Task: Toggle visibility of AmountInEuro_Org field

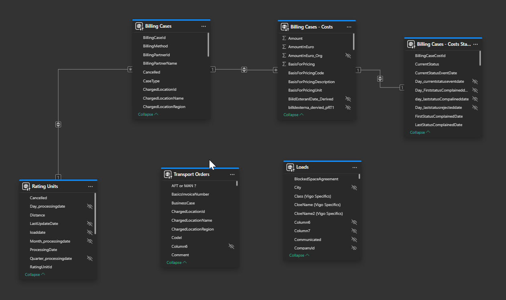Action: (x=348, y=55)
